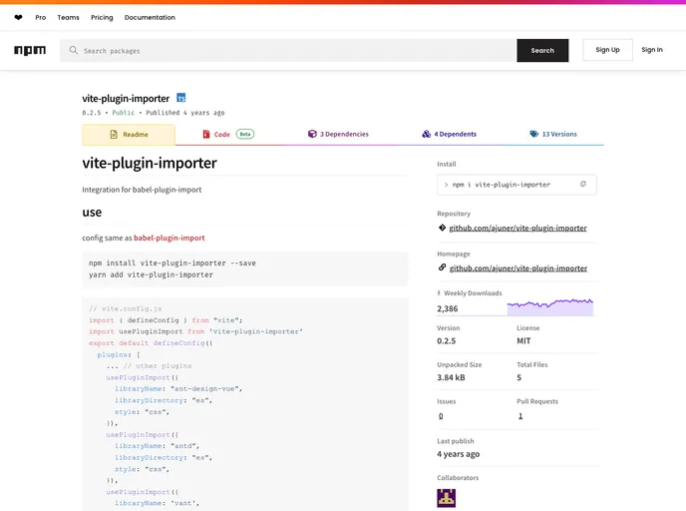The width and height of the screenshot is (686, 511).
Task: Open Pro in the top menu
Action: coord(41,18)
